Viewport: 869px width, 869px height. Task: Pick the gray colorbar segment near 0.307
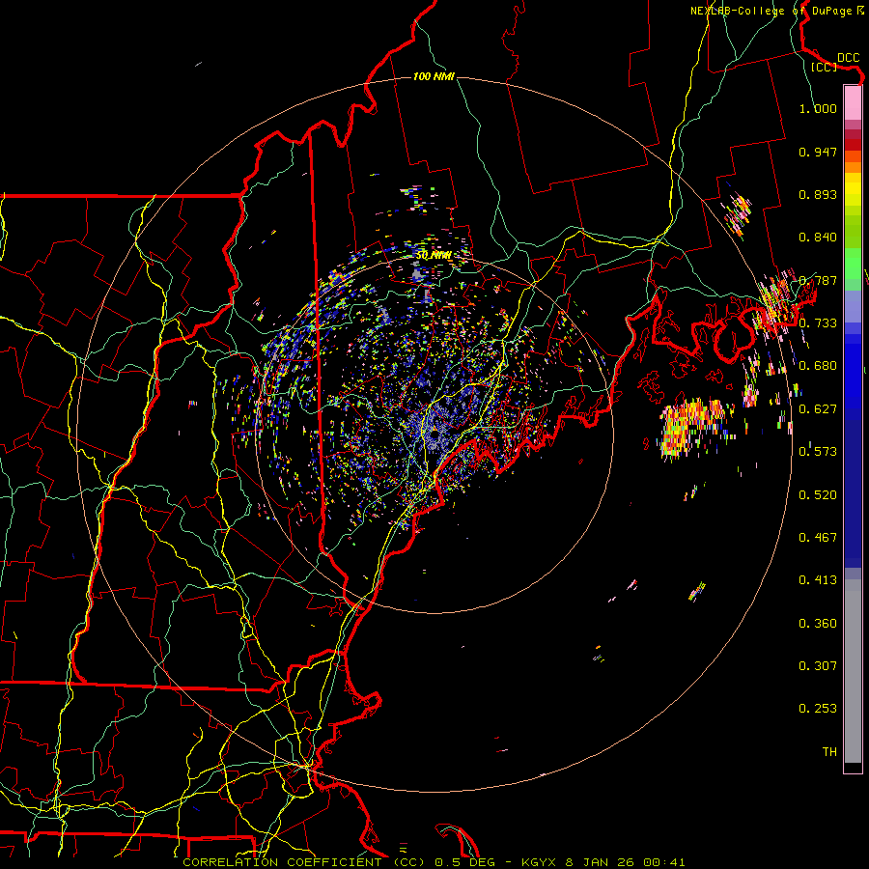[x=853, y=676]
